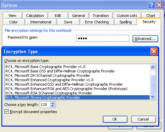The height and width of the screenshot is (132, 165).
Task: Select the General tab
Action: point(78,15)
